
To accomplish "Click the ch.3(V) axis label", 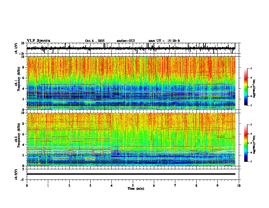I will [16, 174].
